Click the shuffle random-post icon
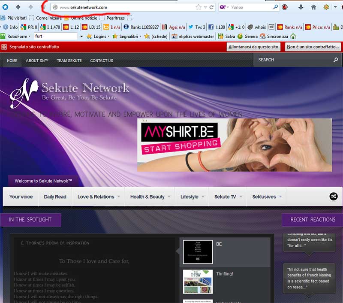Image resolution: width=343 pixels, height=303 pixels. pos(334,197)
